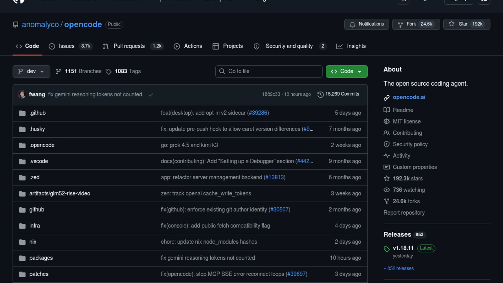The width and height of the screenshot is (503, 283).
Task: Open the .vscode folder
Action: (39, 161)
